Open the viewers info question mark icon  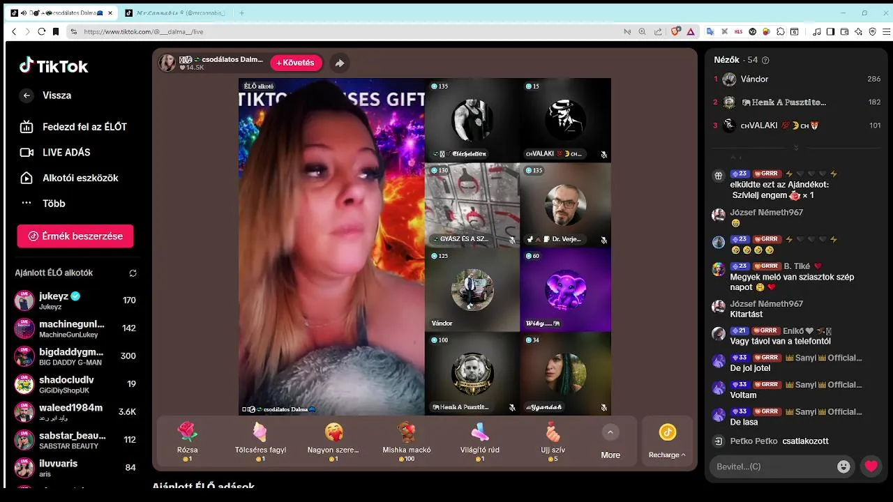pyautogui.click(x=765, y=61)
